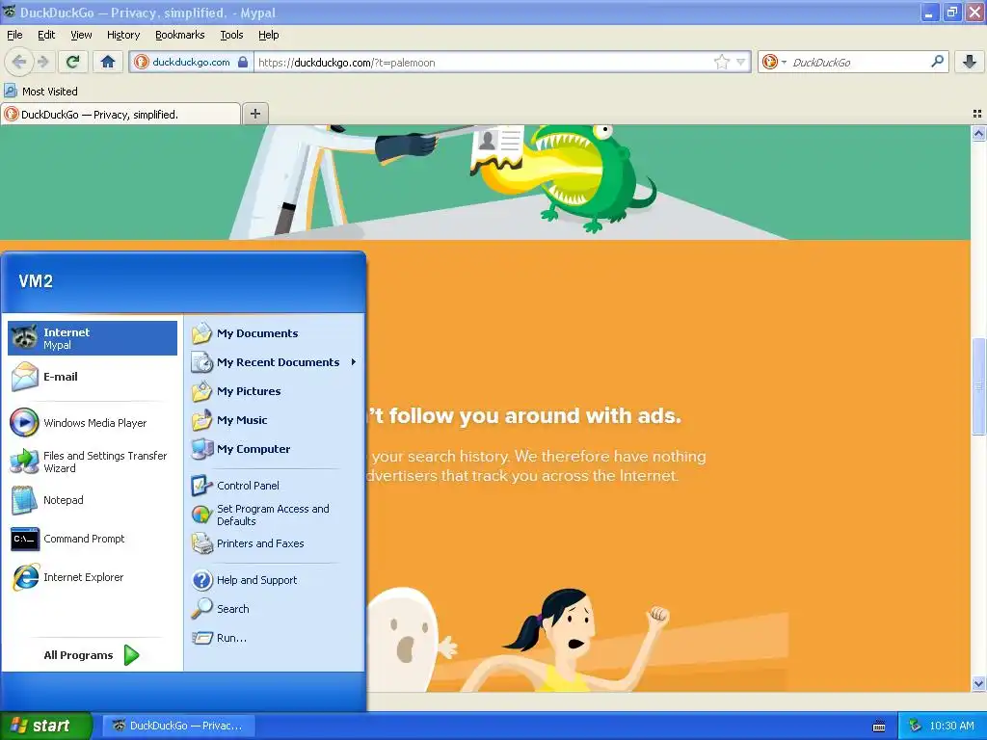Screen dimensions: 987x740
Task: Open My Computer
Action: coord(275,449)
